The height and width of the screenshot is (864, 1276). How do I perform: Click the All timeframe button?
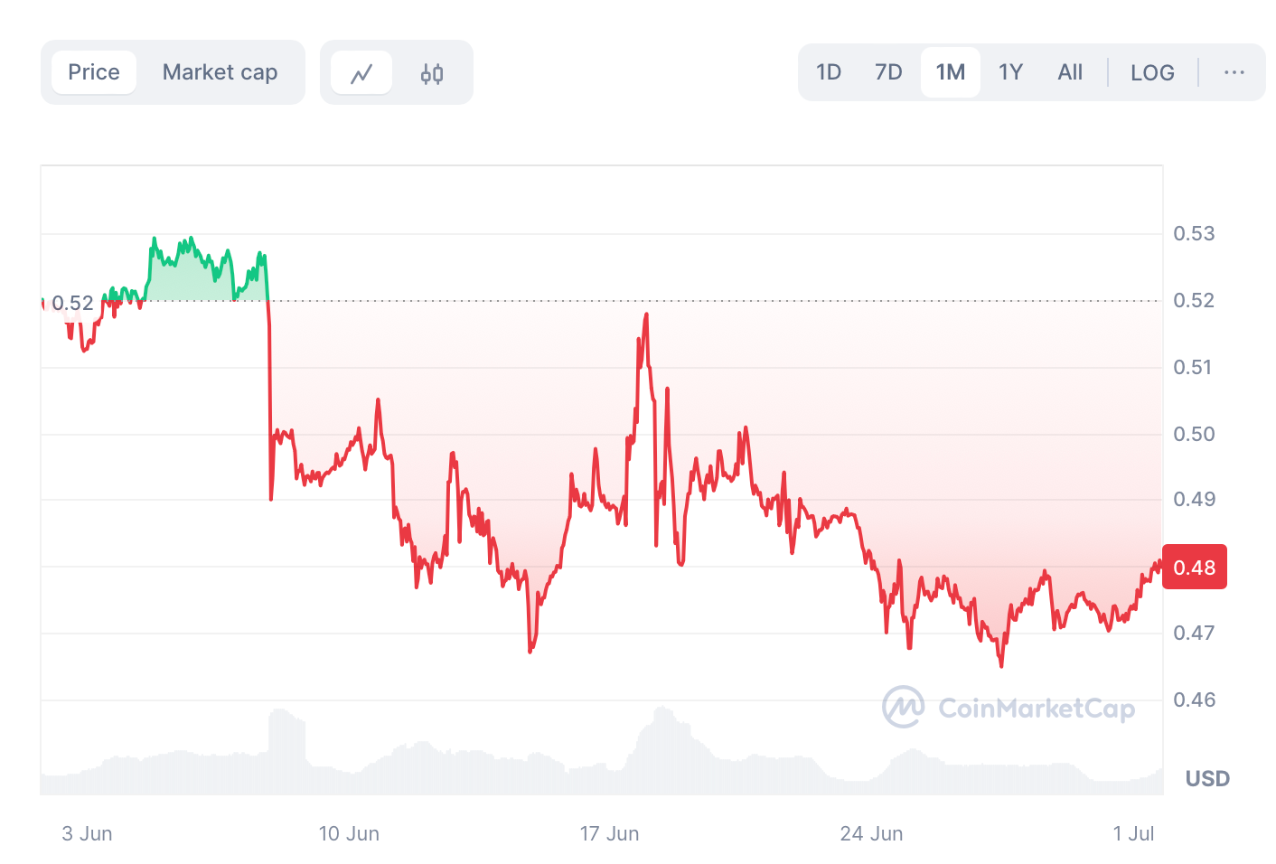point(1070,72)
